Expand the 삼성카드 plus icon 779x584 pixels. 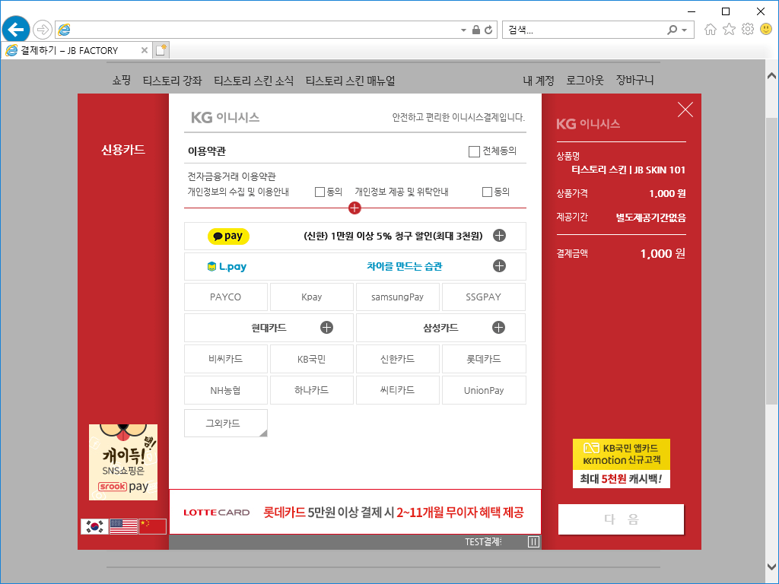[x=498, y=327]
